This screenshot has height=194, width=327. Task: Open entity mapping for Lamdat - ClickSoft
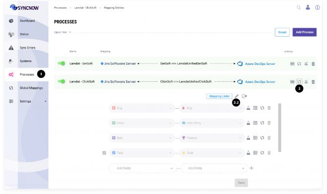(299, 82)
